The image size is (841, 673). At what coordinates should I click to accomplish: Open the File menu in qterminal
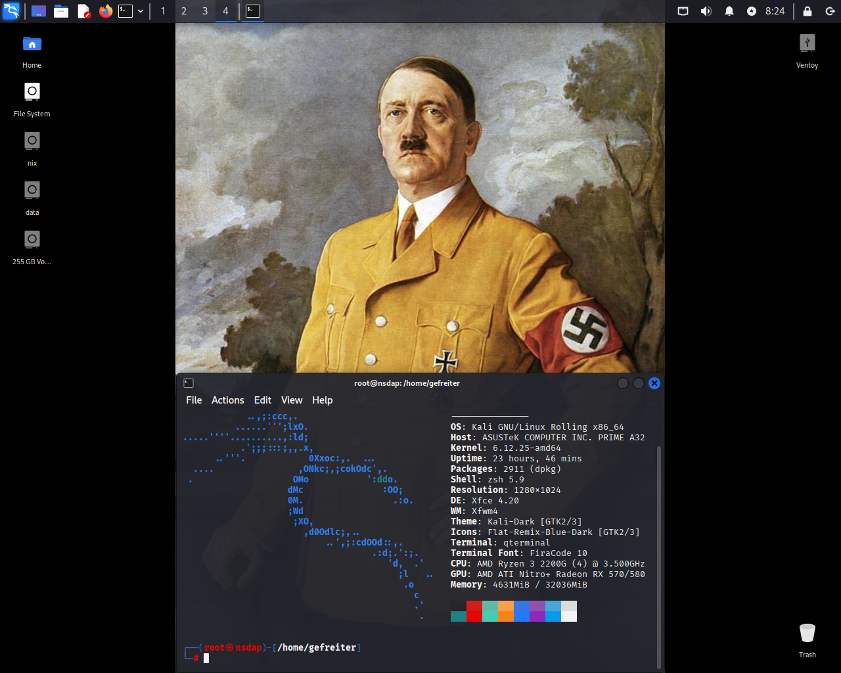coord(194,400)
